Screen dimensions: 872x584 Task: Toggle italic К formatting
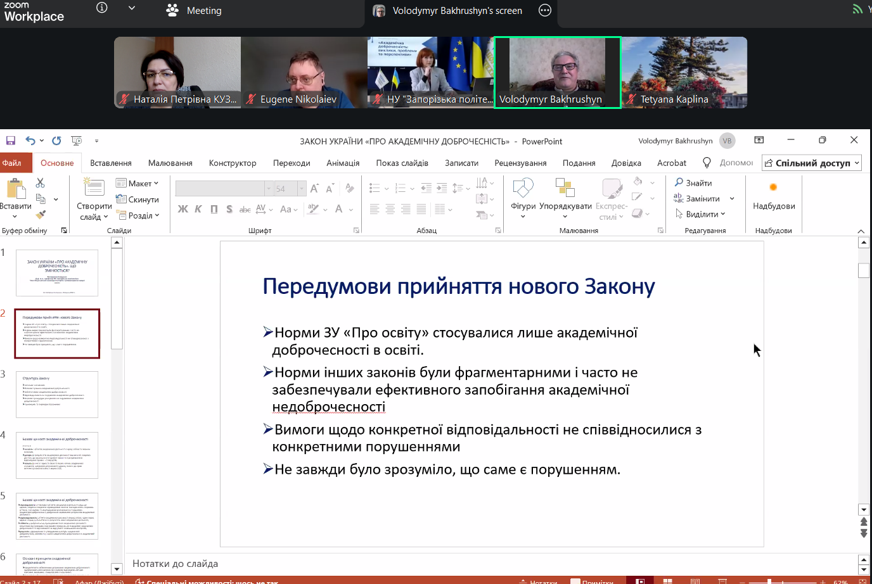coord(198,209)
